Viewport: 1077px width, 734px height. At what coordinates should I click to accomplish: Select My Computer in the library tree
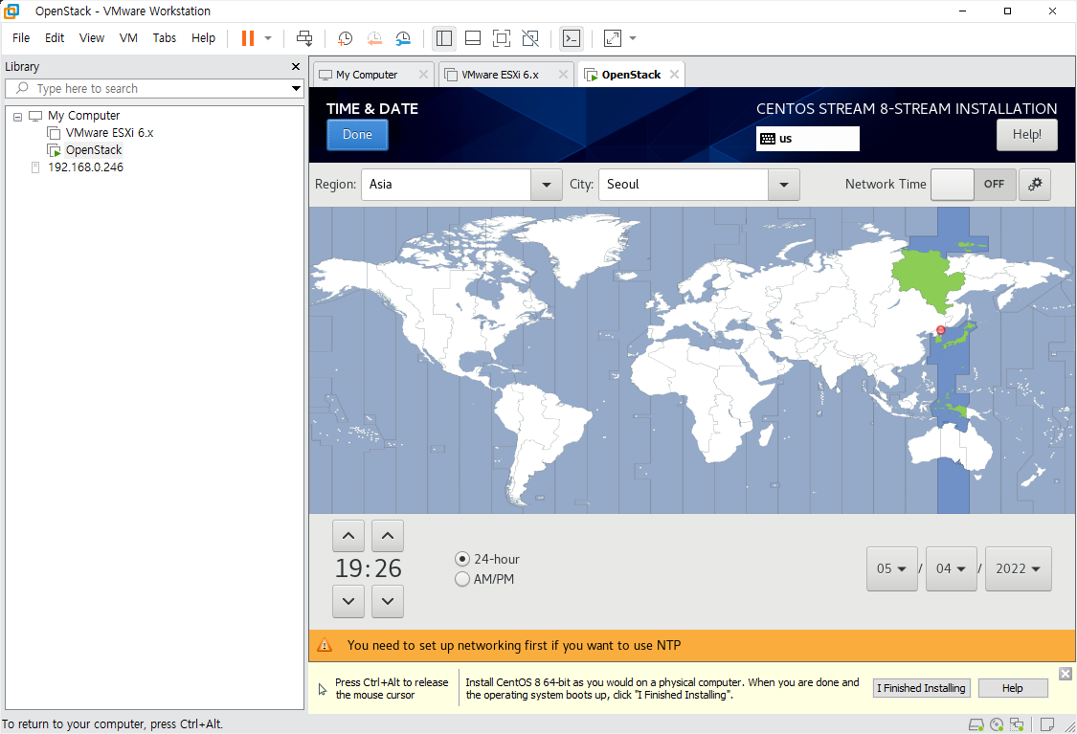click(x=84, y=116)
